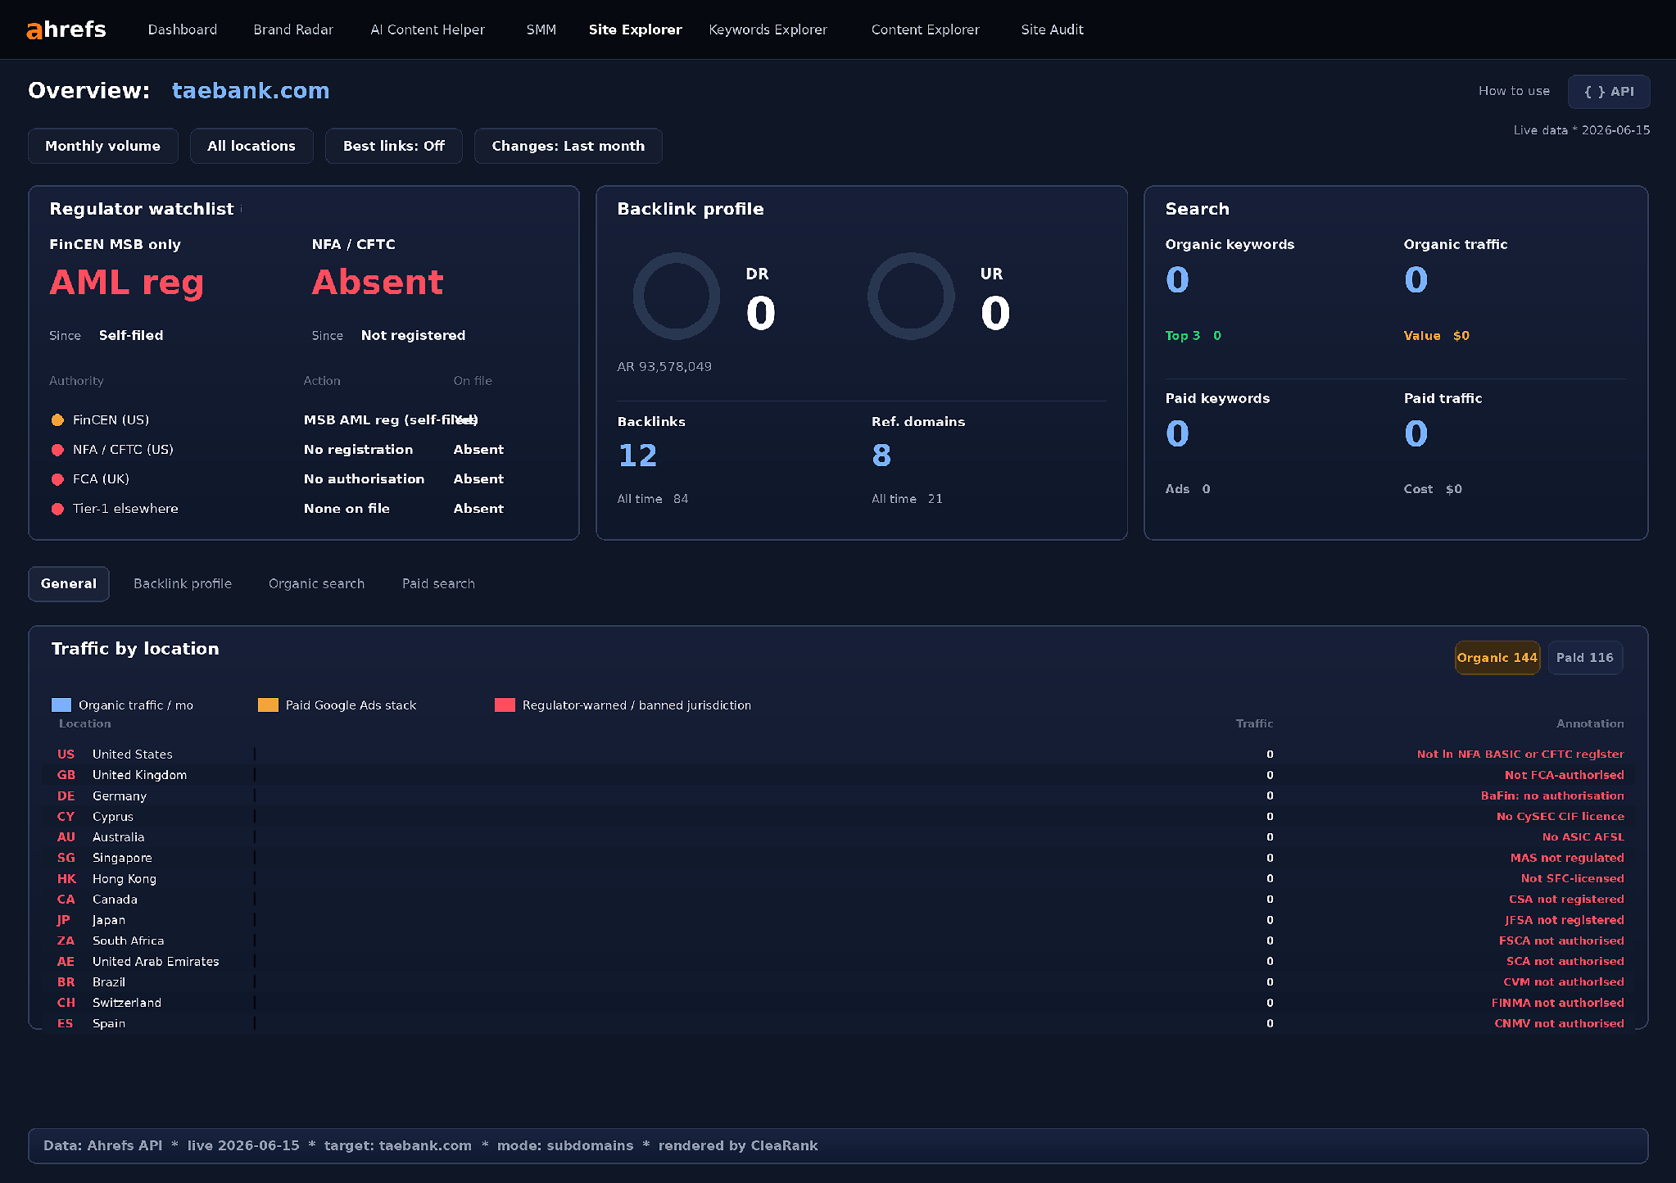Click the Paid traffic value 0
The image size is (1676, 1183).
(1416, 434)
